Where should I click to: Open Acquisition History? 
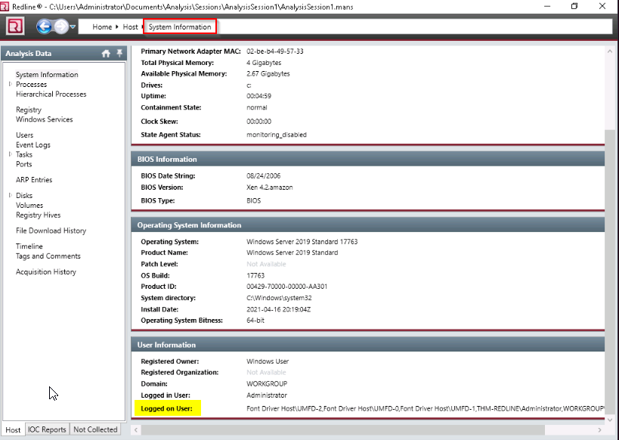coord(46,271)
